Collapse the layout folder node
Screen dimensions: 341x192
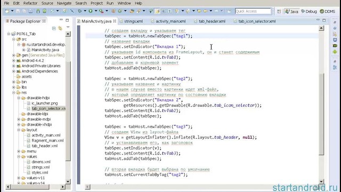(19, 130)
